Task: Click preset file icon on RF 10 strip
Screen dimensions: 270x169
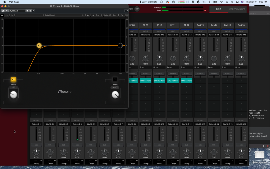Action: [x=154, y=68]
